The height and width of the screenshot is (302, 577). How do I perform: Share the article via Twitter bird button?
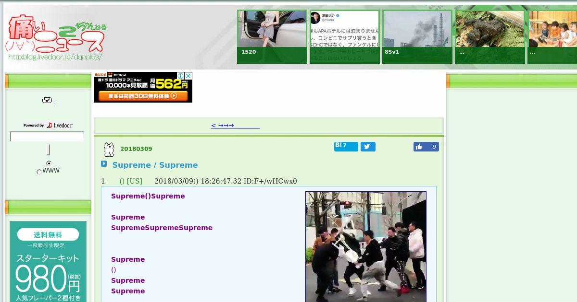click(368, 147)
